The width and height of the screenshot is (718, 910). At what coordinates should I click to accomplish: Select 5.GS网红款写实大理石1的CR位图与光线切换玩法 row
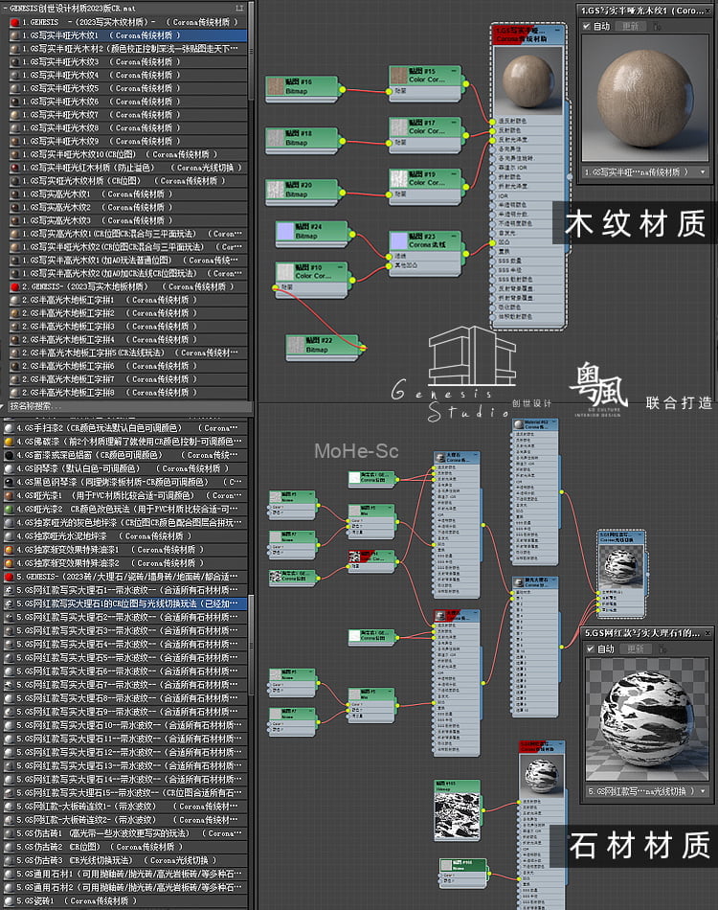(x=125, y=603)
